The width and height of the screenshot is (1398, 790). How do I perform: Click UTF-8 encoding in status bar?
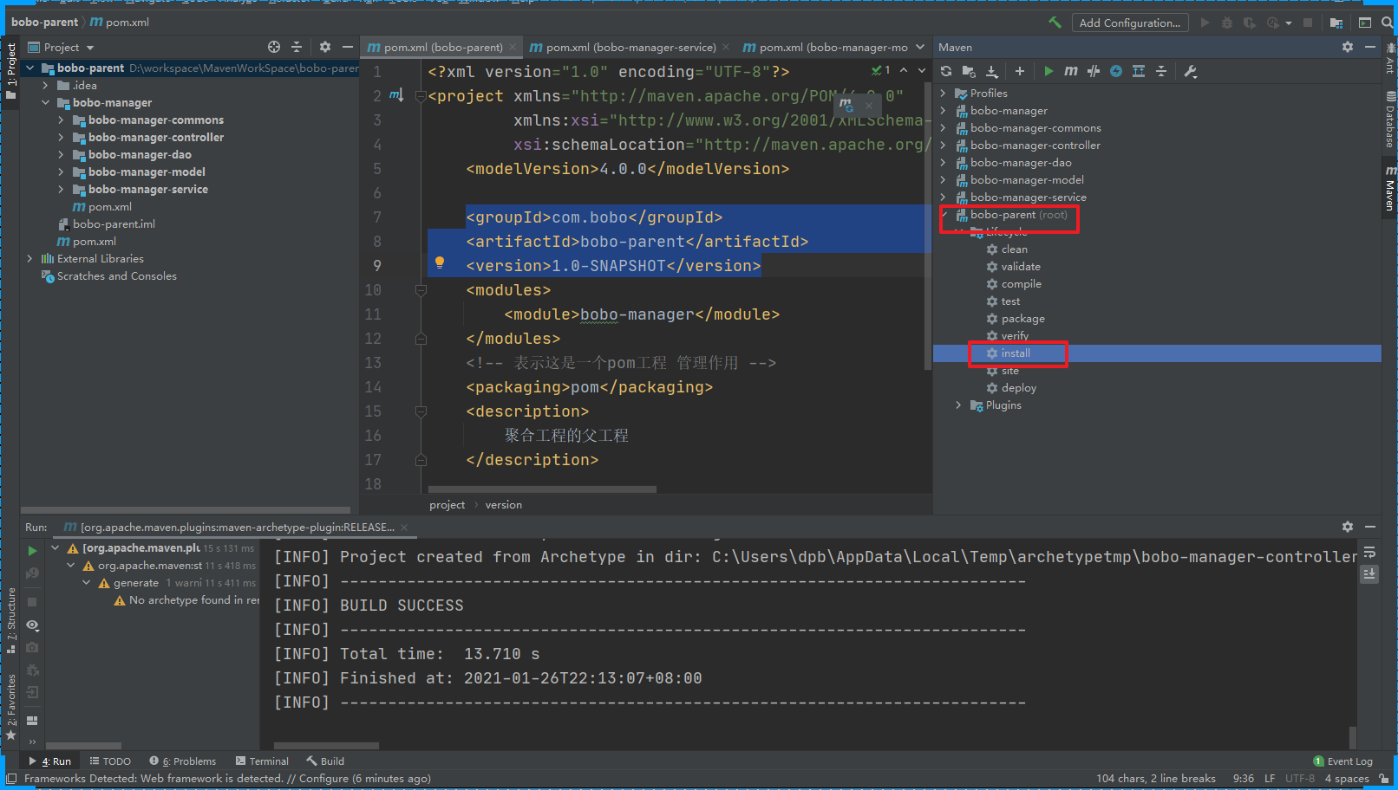(x=1299, y=778)
